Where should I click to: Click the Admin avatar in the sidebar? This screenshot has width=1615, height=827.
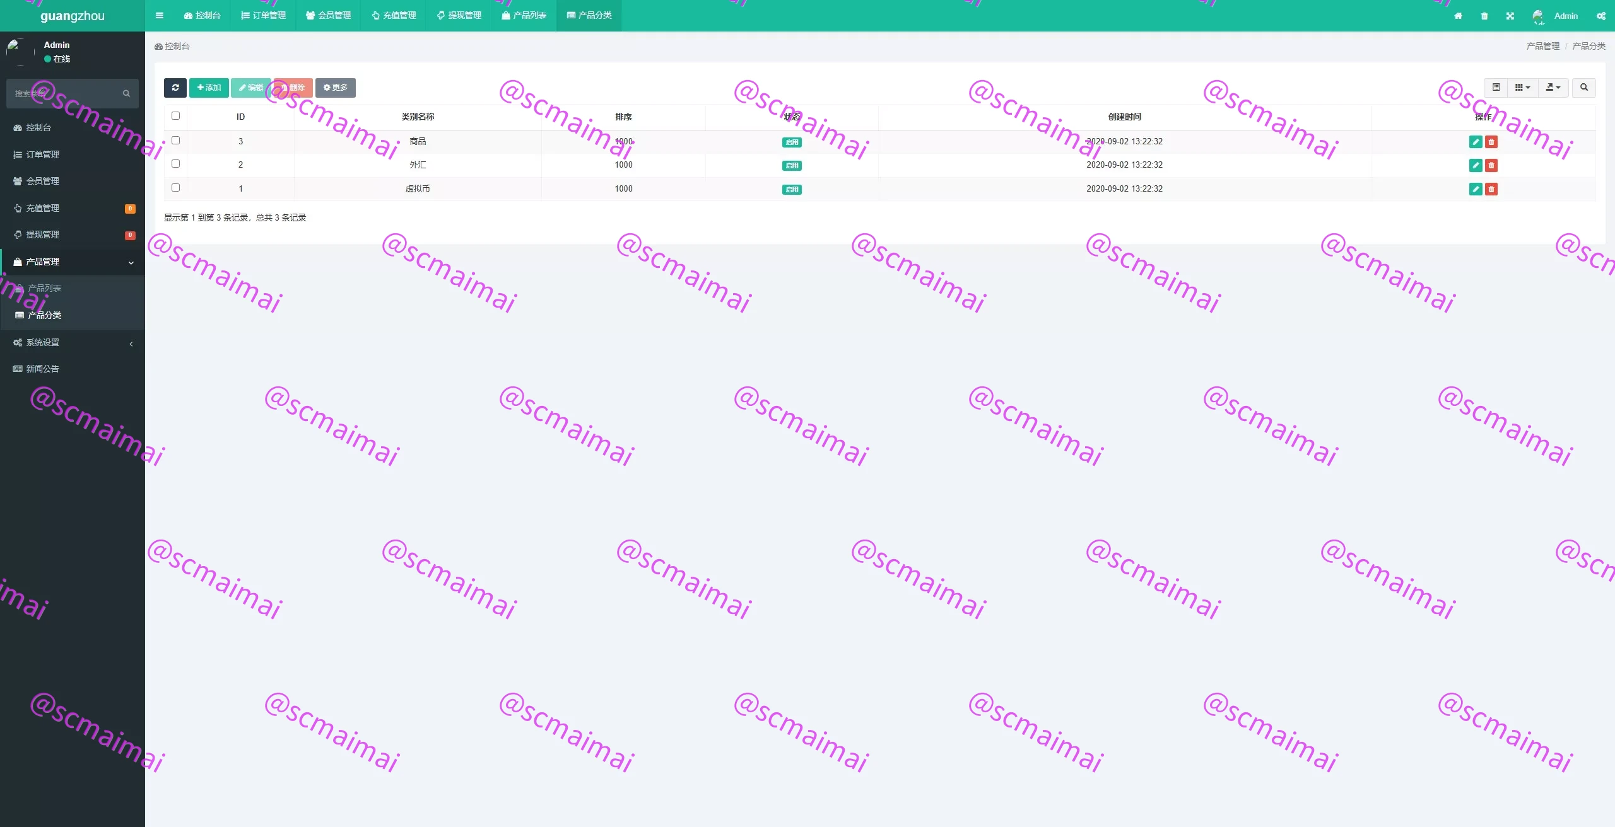20,51
